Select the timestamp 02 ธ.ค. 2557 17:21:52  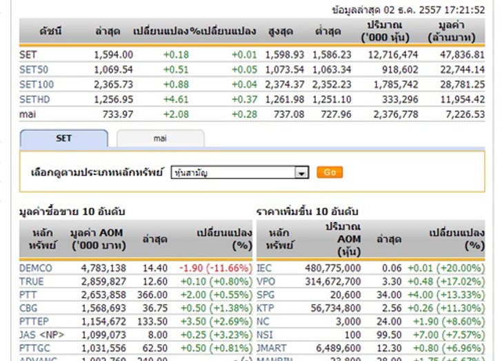click(x=434, y=10)
